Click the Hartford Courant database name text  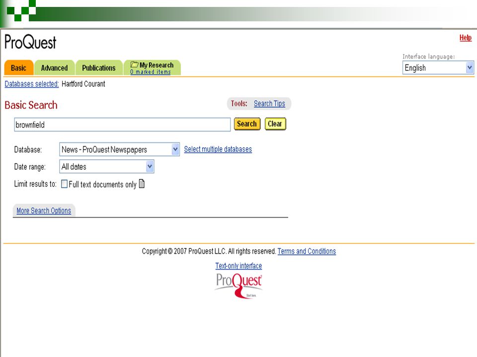coord(83,84)
